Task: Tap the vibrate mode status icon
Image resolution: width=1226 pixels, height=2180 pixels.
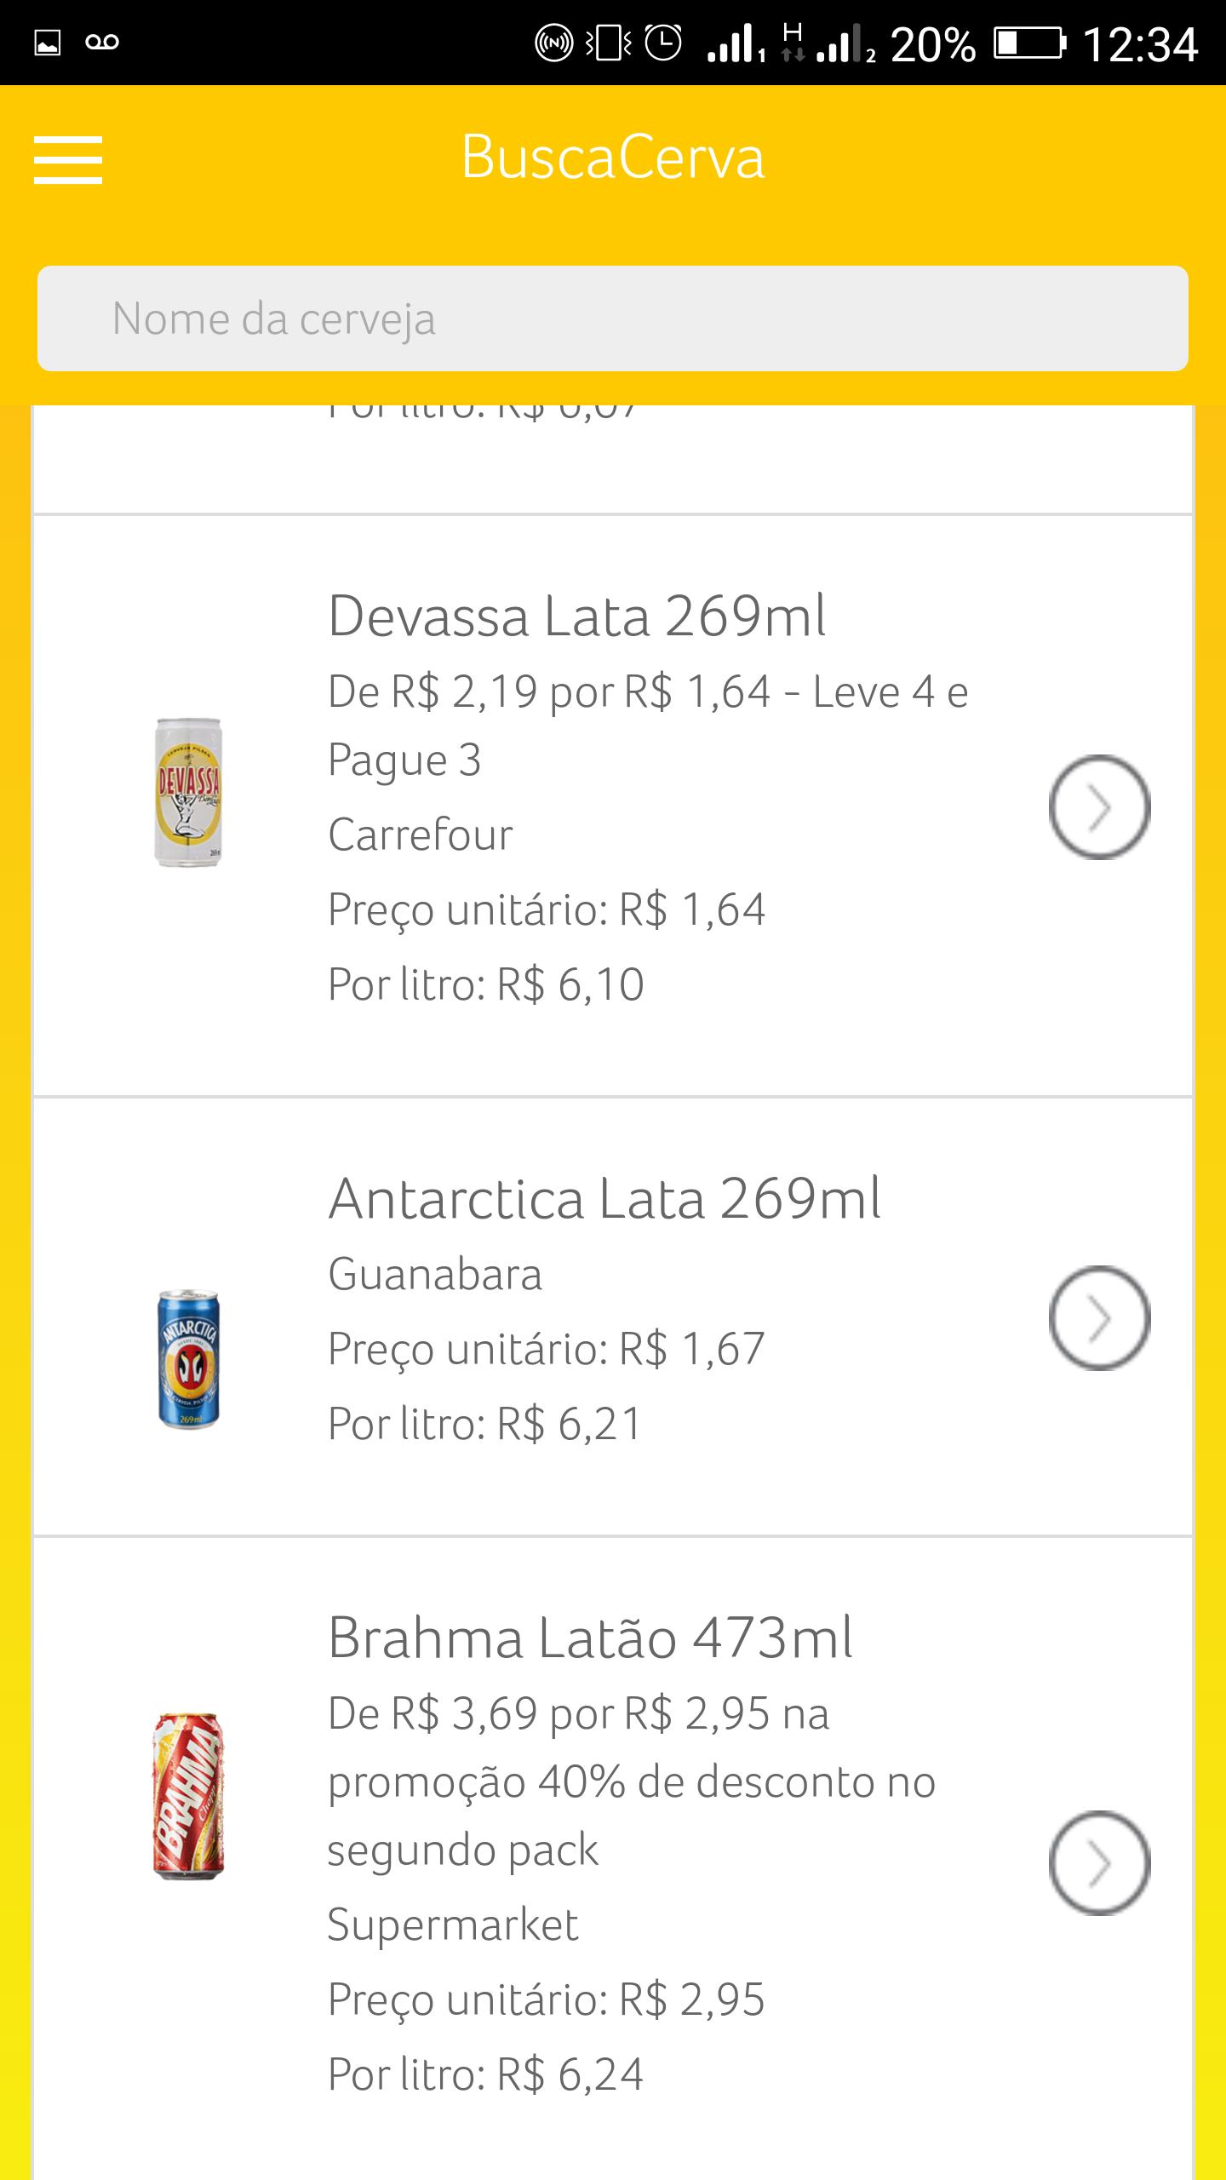Action: click(609, 43)
